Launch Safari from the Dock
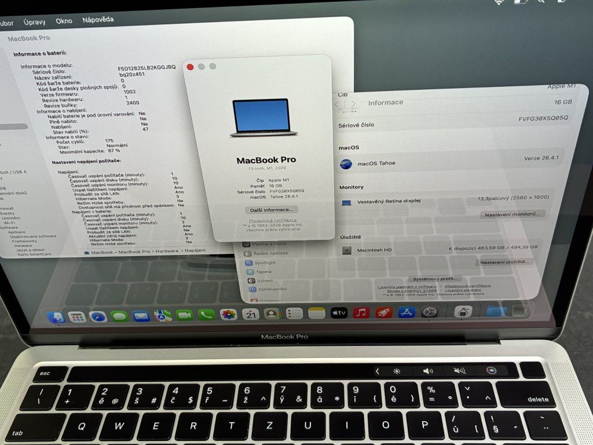 point(98,316)
